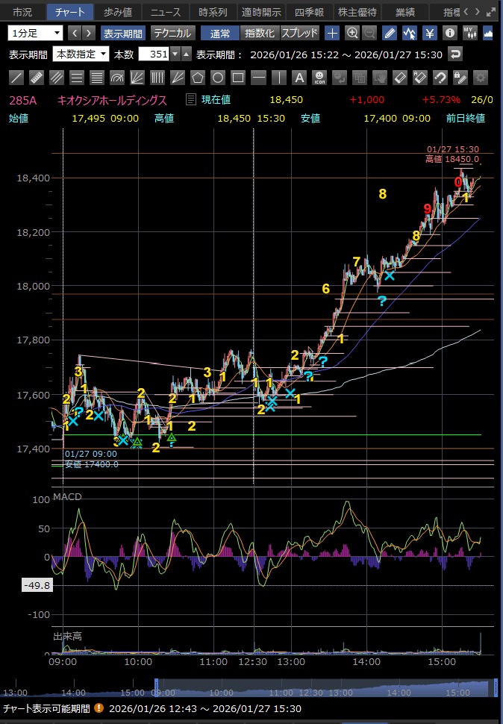Switch to the ニュース tab

[165, 12]
